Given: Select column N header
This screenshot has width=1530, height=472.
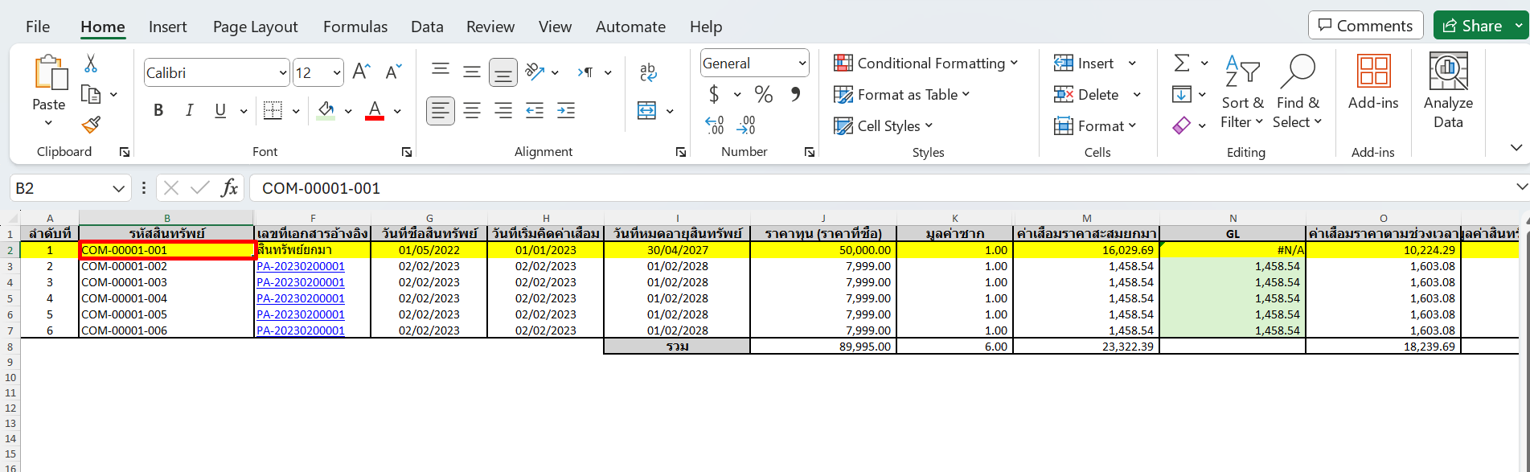Looking at the screenshot, I should tap(1233, 218).
